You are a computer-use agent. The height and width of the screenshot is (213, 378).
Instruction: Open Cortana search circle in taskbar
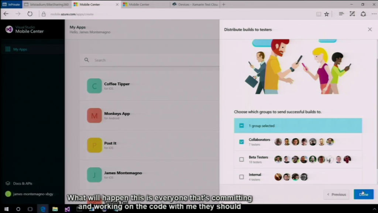pos(18,209)
